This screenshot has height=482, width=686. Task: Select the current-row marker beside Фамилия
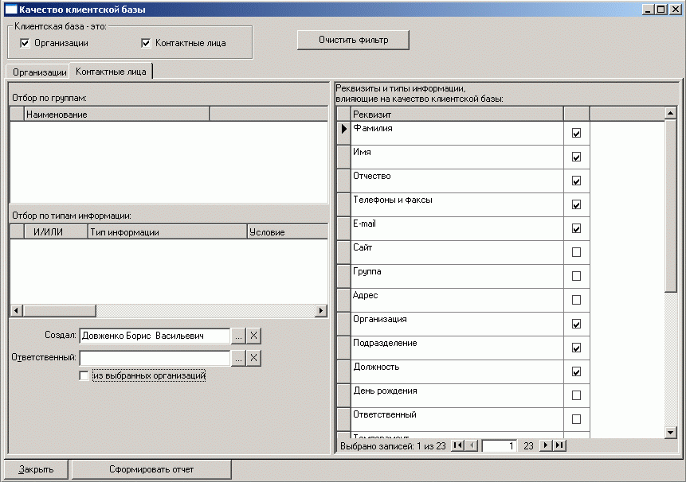[x=344, y=133]
